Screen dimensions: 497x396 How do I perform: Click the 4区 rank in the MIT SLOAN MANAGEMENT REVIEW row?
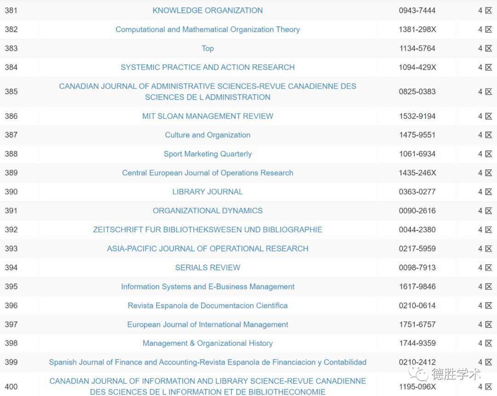tap(485, 116)
